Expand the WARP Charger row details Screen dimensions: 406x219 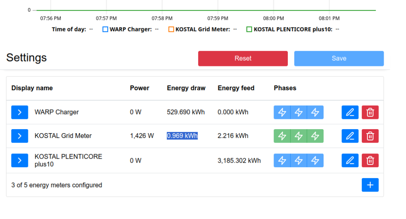pos(19,112)
